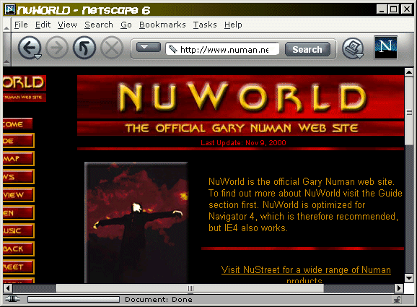Click the vertical scrollbar down arrow
This screenshot has height=307, width=417.
click(x=409, y=278)
